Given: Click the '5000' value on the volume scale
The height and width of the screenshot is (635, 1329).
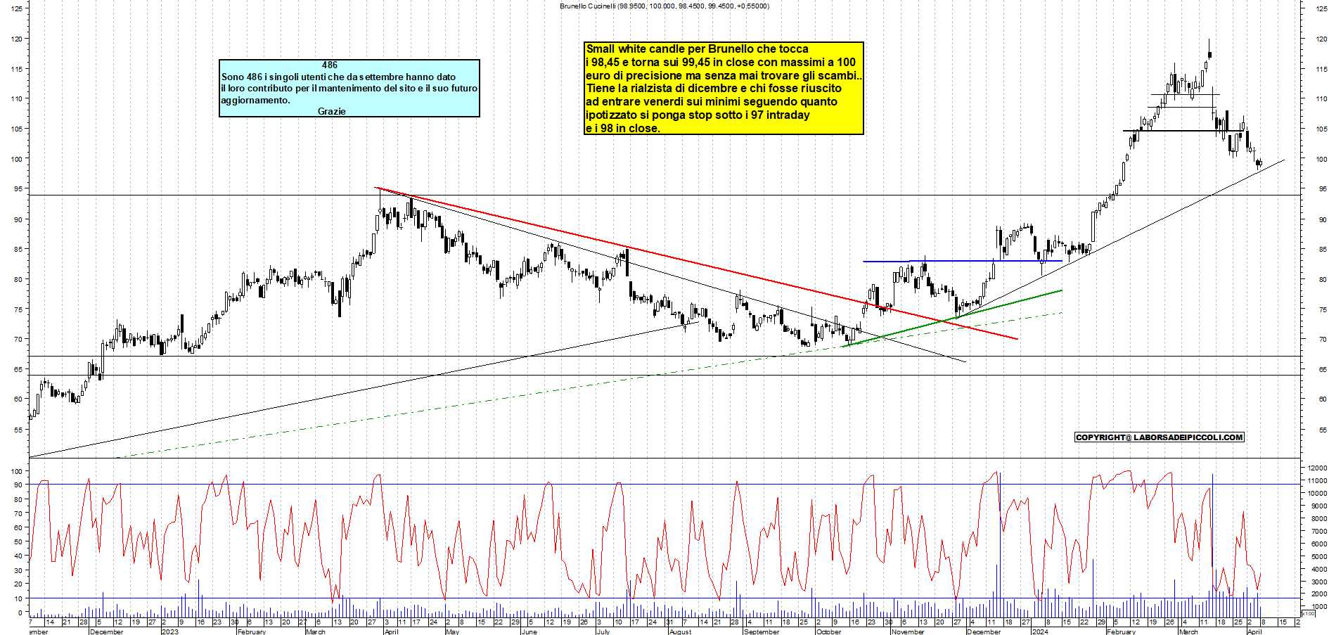Looking at the screenshot, I should (1319, 556).
